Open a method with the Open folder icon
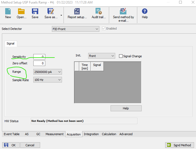The image size is (196, 149). pos(21,11)
